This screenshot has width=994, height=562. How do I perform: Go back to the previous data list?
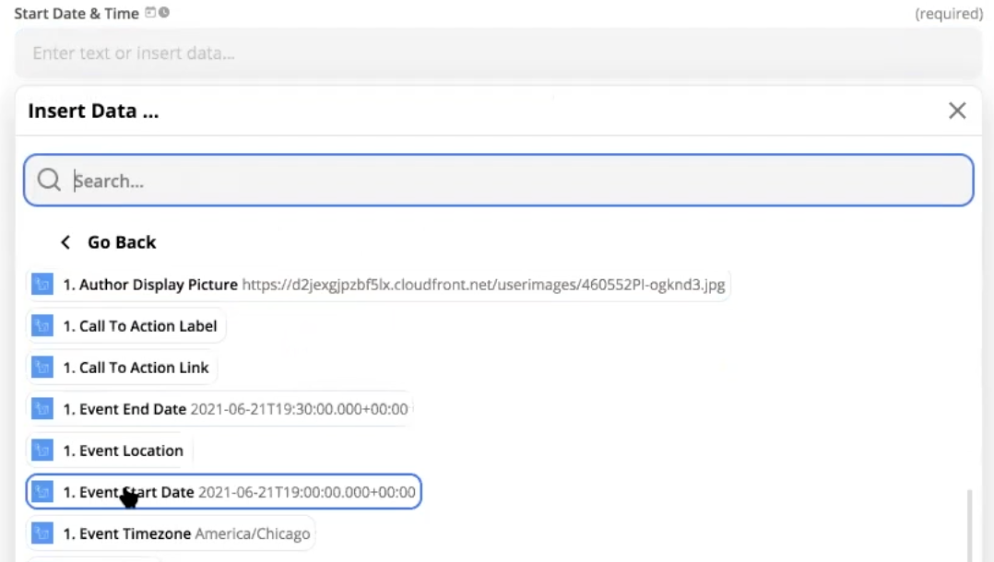pyautogui.click(x=121, y=242)
